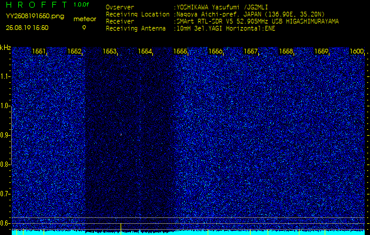Click the red peak dot near 0.9 kHz
This screenshot has width=370, height=235.
pyautogui.click(x=121, y=135)
